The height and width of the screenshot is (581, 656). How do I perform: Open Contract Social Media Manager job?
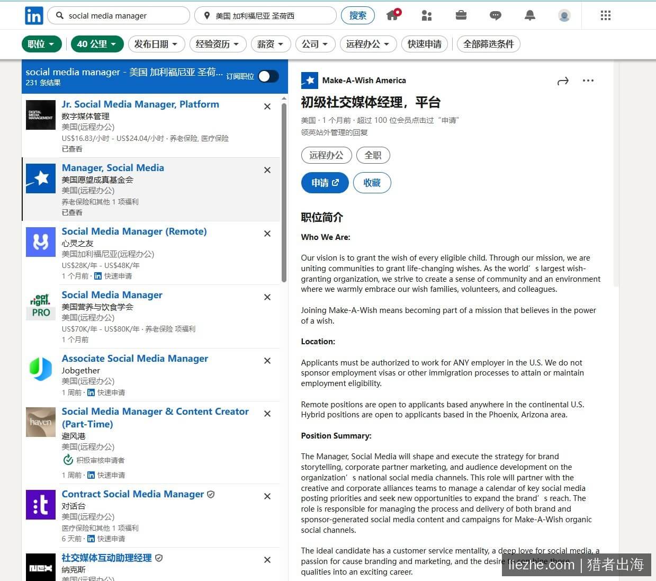pyautogui.click(x=133, y=494)
